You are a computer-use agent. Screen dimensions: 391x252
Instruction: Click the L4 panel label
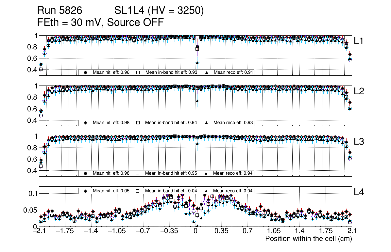(359, 193)
